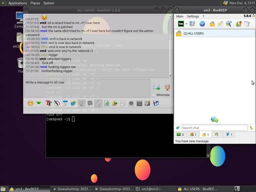Viewport: 256px width, 192px height.
Task: Click the broom clear search icon
Action: coord(251,128)
